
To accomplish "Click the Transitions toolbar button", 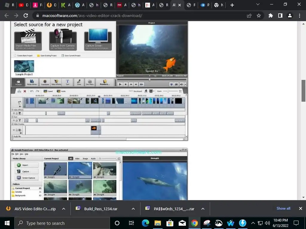I will (45, 82).
